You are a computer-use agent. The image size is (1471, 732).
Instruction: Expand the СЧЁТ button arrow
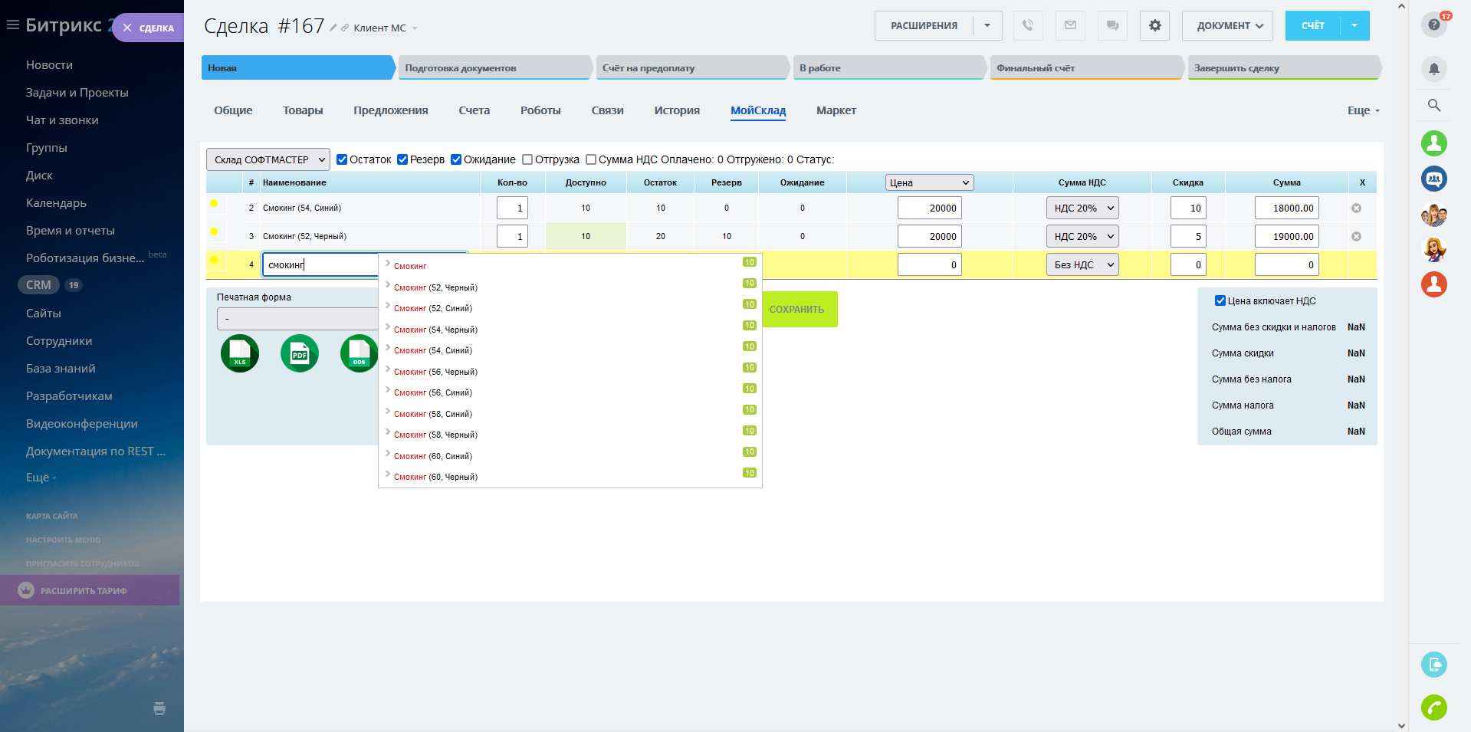1354,25
